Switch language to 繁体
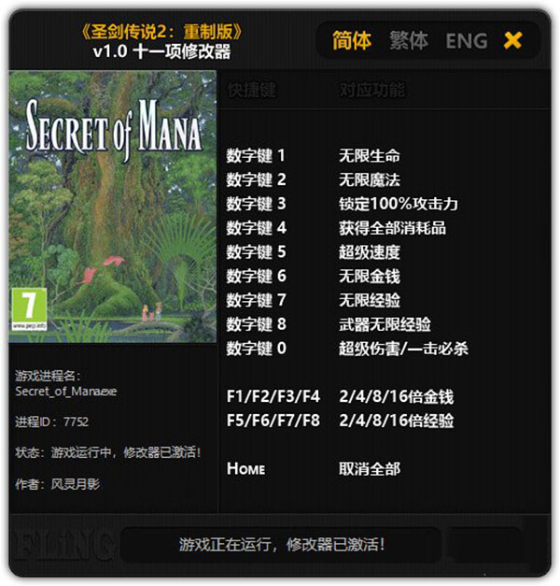The width and height of the screenshot is (560, 586). (409, 40)
